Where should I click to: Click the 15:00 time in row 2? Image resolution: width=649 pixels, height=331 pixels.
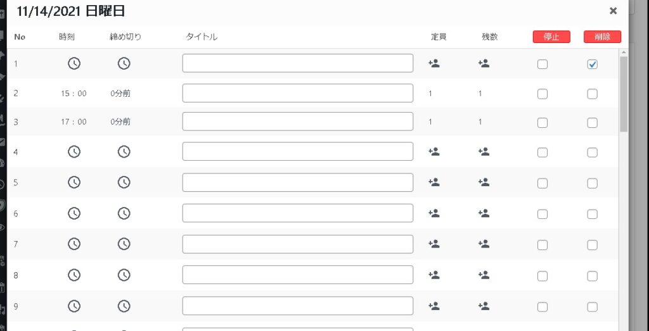(74, 94)
